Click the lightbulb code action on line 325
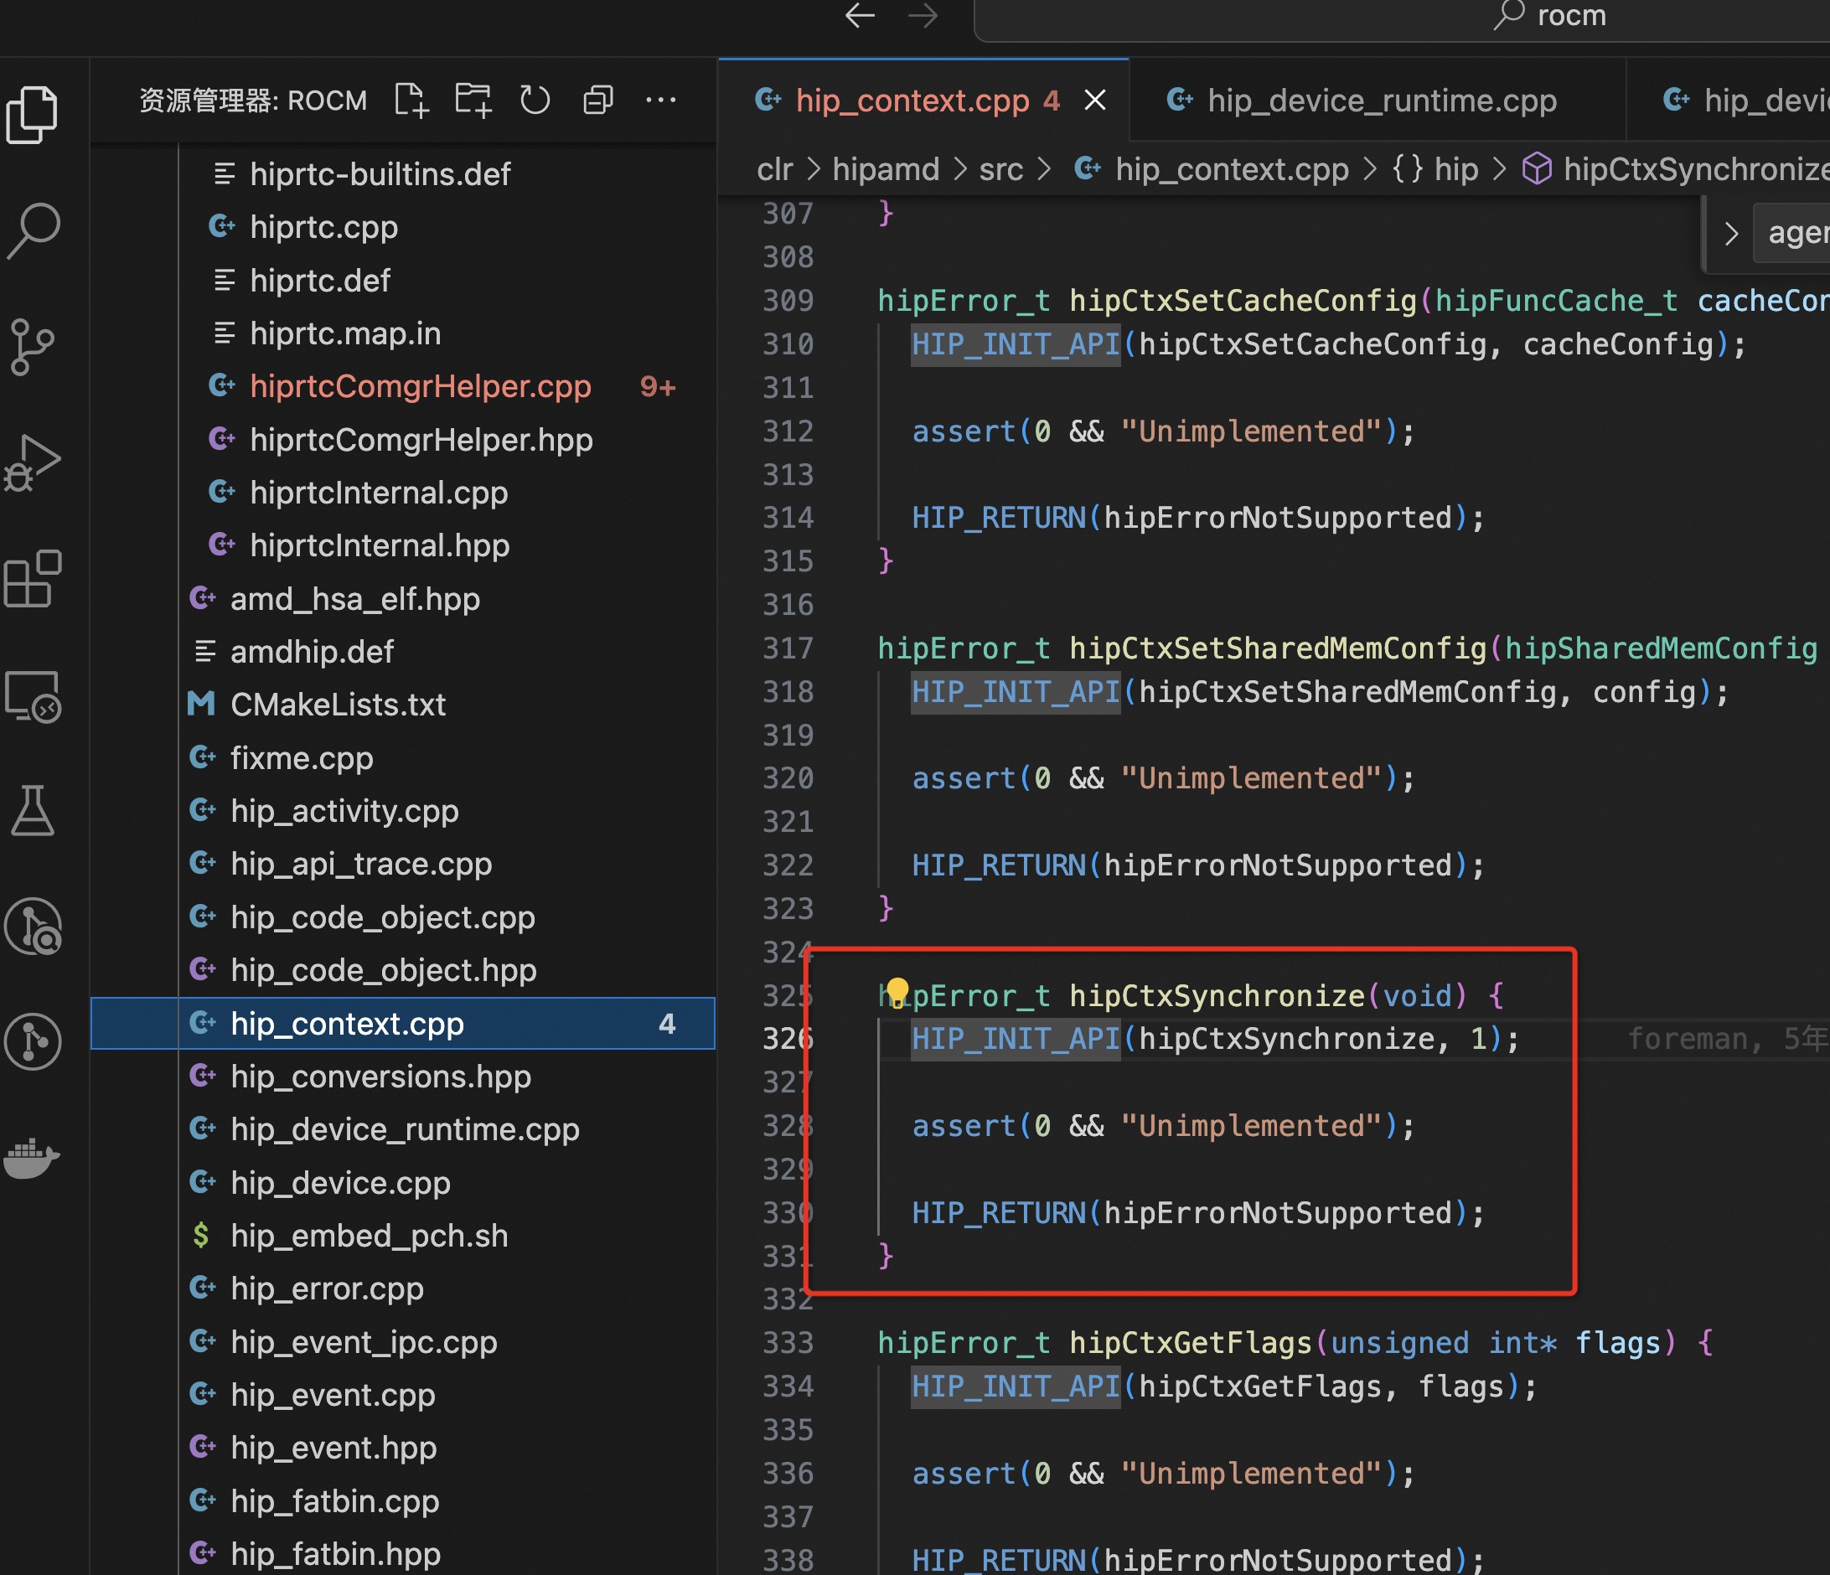Image resolution: width=1830 pixels, height=1575 pixels. [897, 992]
